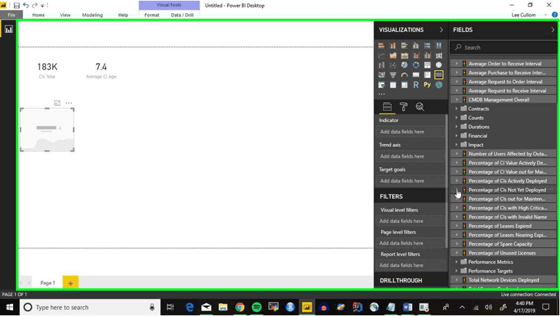Click Focus mode icon above the KPI visual
560x316 pixels.
tap(57, 103)
